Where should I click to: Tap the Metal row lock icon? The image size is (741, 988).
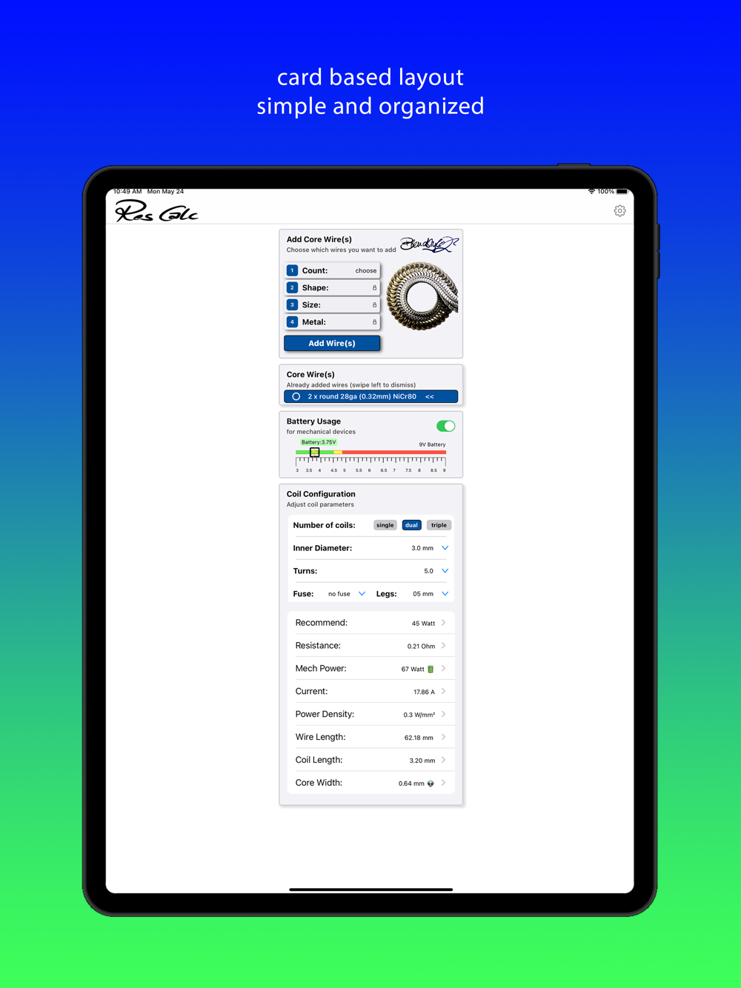(374, 321)
